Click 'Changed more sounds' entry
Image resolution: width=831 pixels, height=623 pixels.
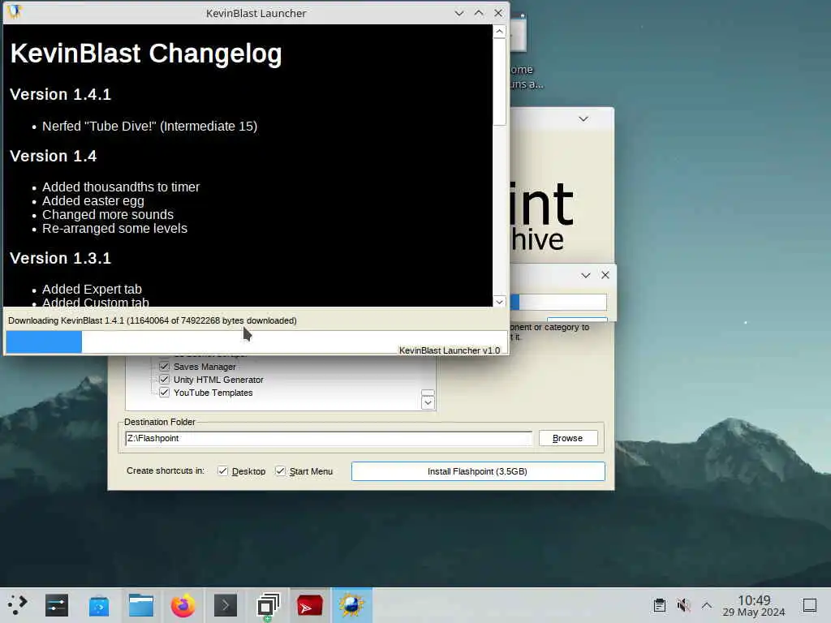108,214
